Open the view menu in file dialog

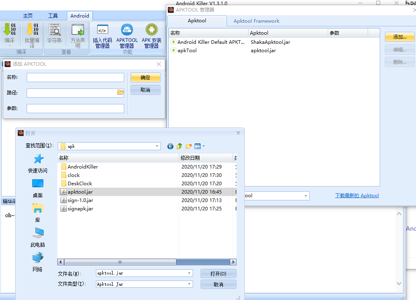[199, 146]
